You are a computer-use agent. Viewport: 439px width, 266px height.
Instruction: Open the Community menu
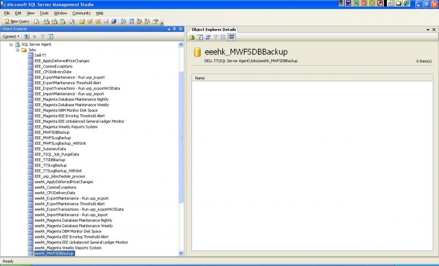81,13
